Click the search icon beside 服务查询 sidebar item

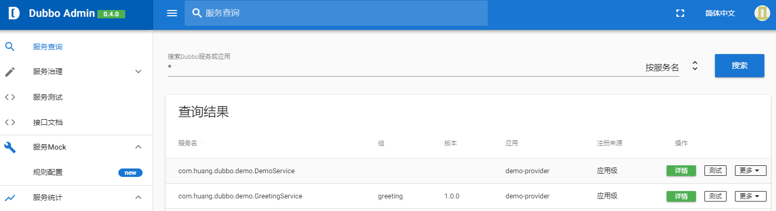10,47
